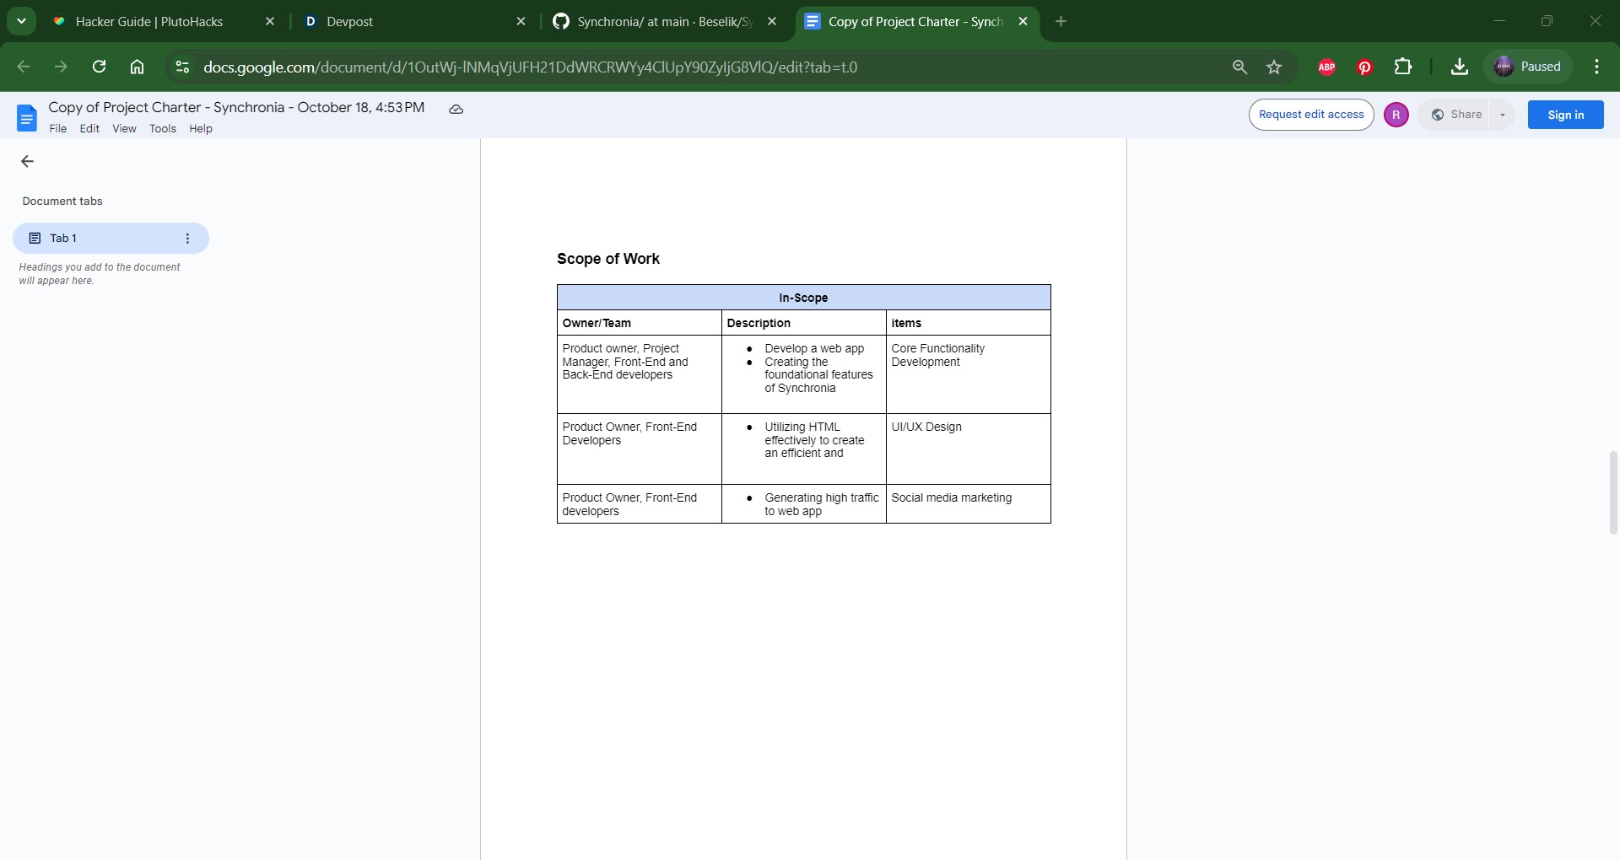Open the View menu
1620x860 pixels.
pyautogui.click(x=124, y=129)
